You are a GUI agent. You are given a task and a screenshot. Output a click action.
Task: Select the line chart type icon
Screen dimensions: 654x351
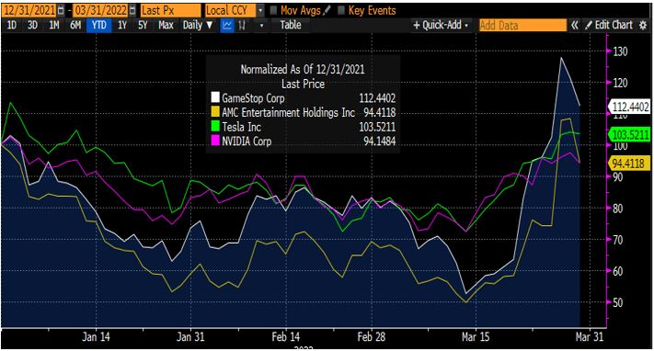[227, 25]
